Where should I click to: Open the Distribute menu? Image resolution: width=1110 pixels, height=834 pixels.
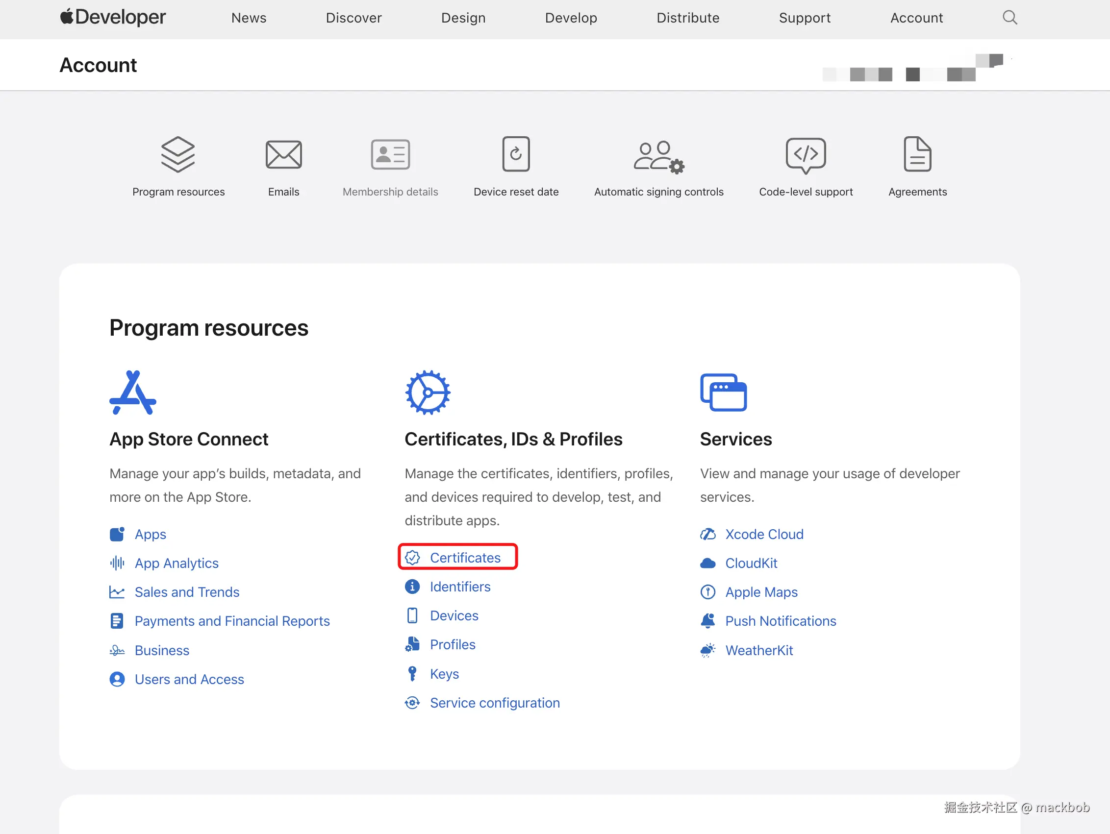point(688,18)
